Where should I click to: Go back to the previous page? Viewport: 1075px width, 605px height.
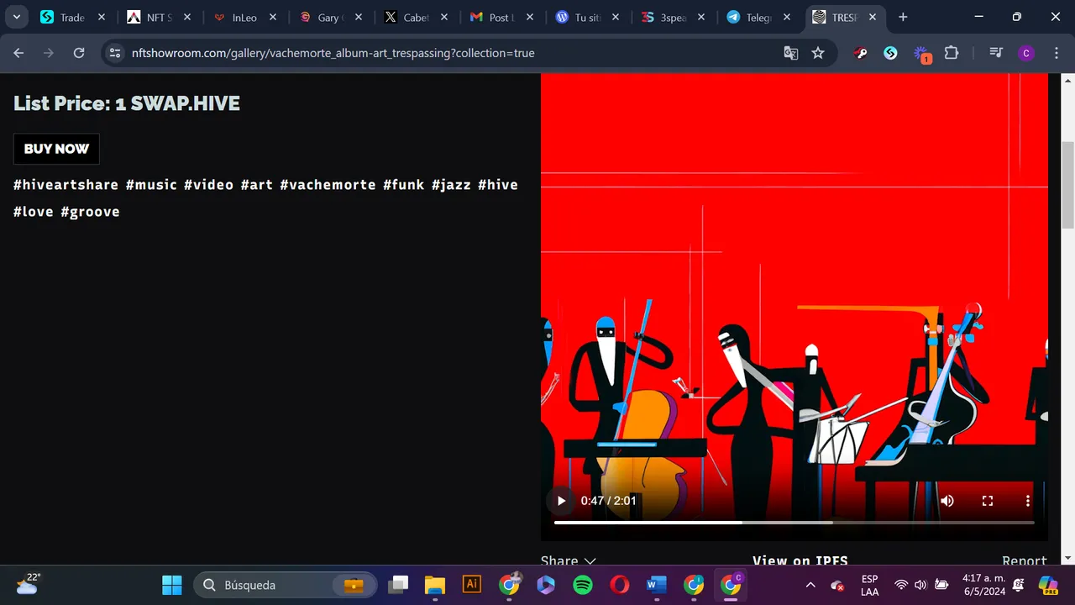(18, 53)
